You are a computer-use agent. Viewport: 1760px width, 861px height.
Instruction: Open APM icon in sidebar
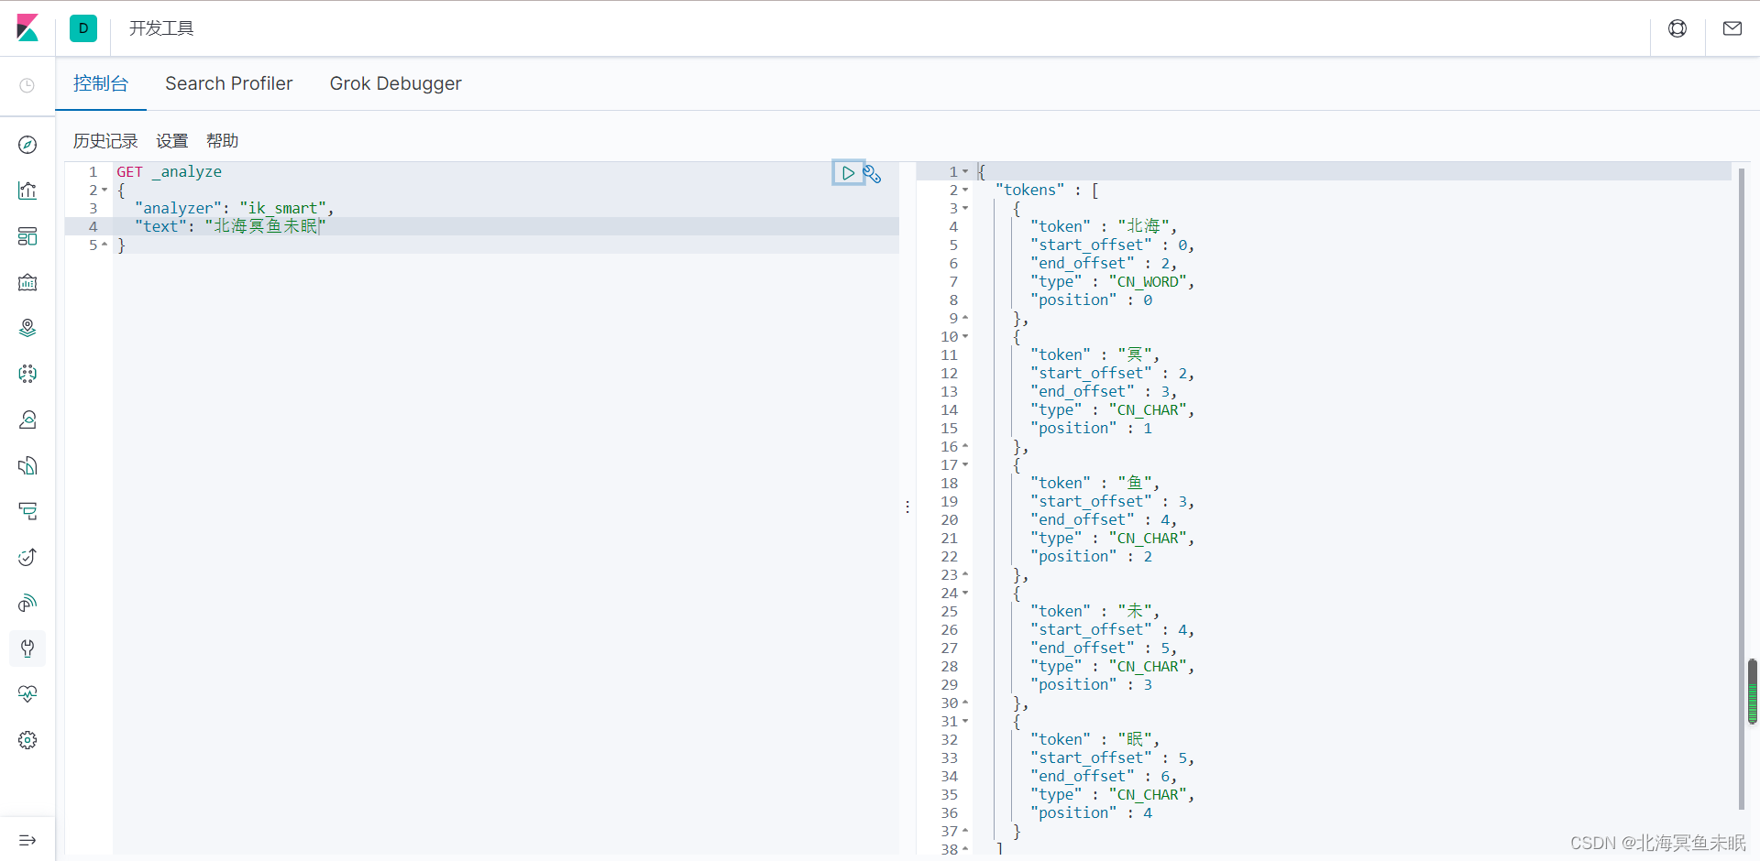point(27,511)
